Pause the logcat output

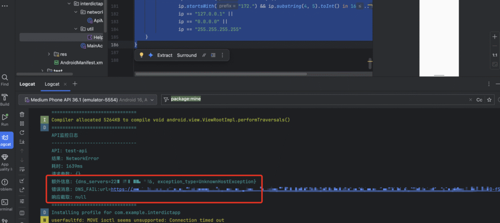click(22, 124)
